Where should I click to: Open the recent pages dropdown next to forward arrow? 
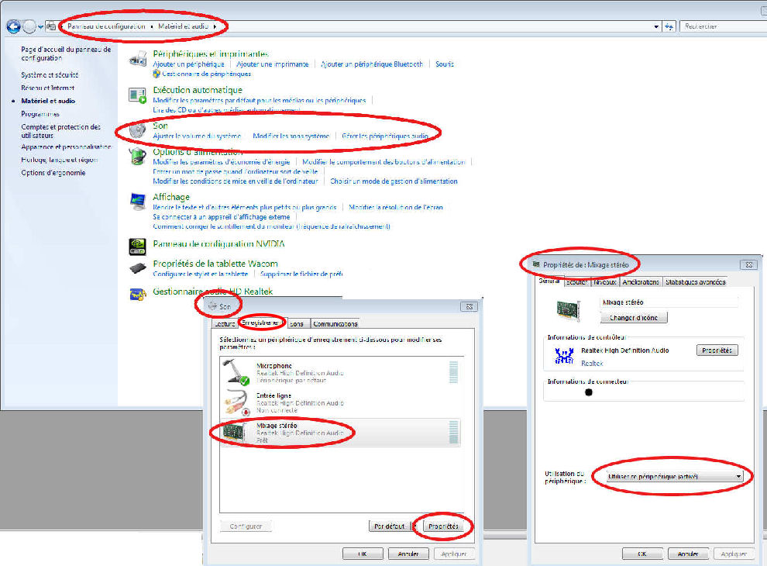pyautogui.click(x=40, y=27)
